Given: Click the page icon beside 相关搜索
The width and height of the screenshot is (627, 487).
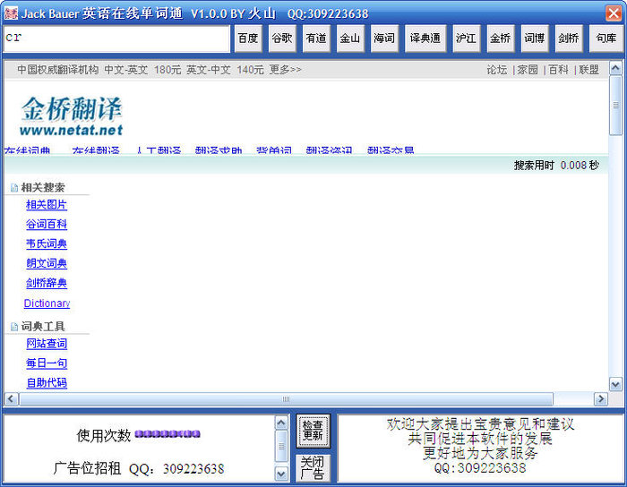Looking at the screenshot, I should 14,187.
